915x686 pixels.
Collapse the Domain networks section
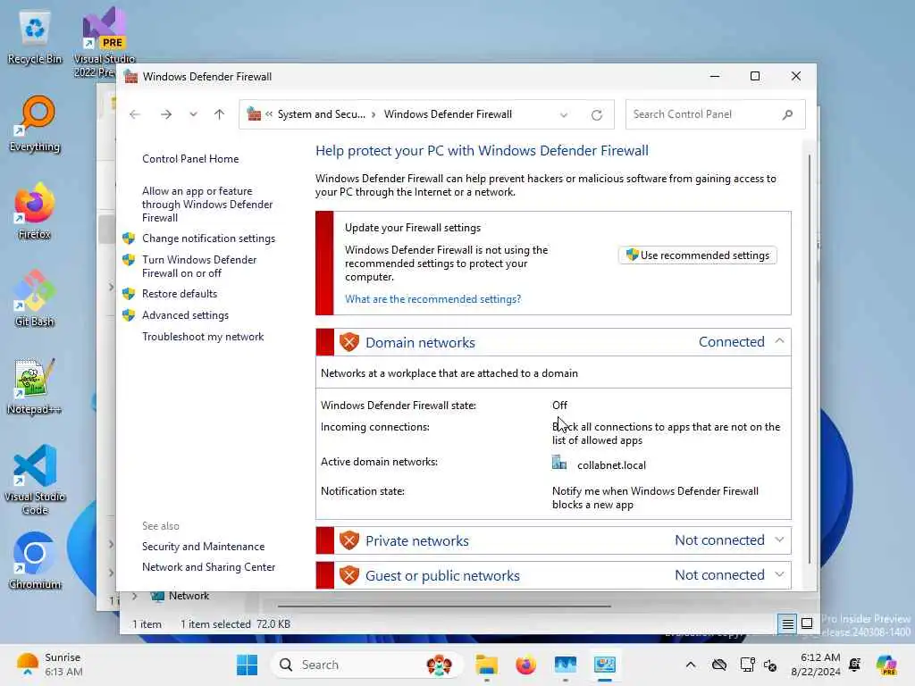pos(779,341)
